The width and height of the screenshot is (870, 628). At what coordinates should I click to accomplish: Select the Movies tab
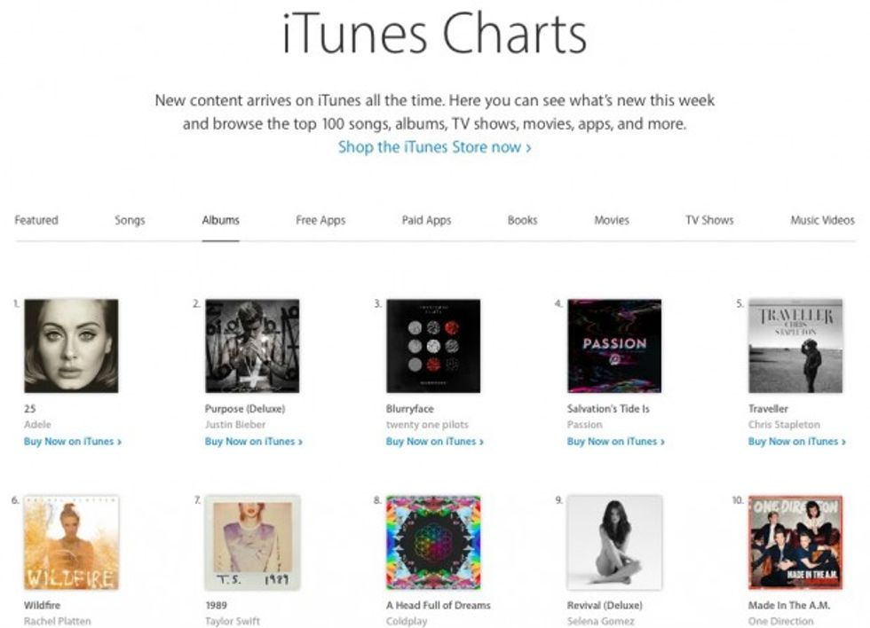612,220
